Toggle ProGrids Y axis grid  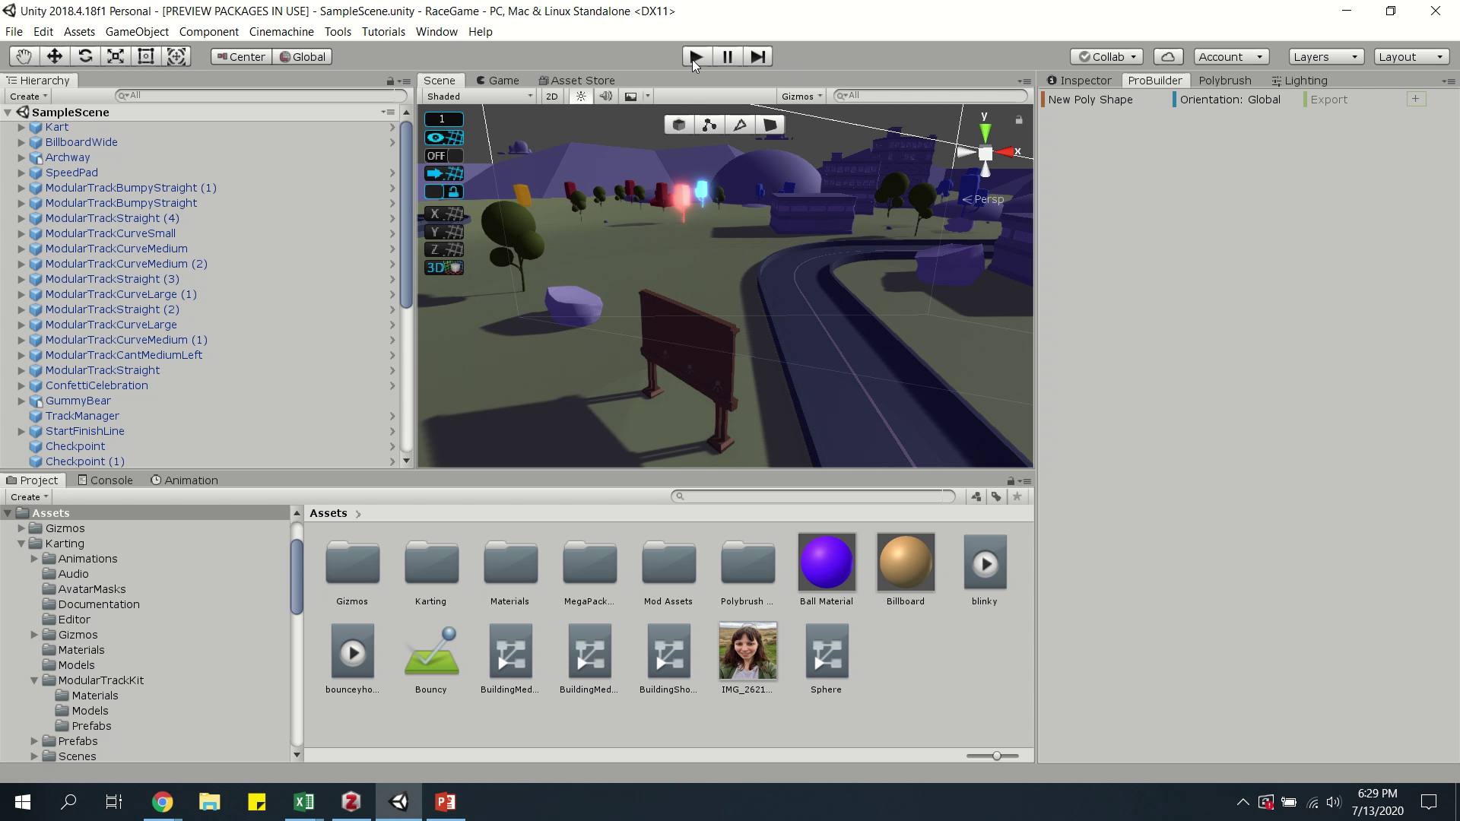[444, 232]
